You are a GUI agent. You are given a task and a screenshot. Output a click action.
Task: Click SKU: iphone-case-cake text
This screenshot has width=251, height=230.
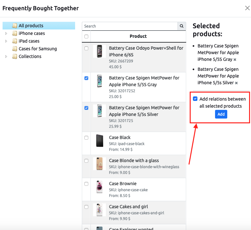point(128,190)
